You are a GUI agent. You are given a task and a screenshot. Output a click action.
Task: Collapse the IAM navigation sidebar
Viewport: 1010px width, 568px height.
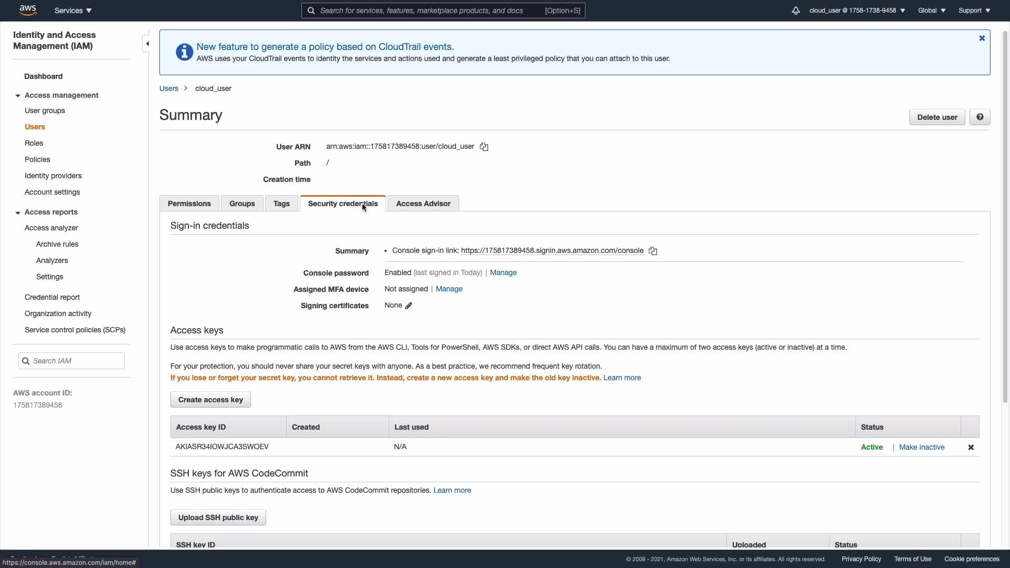147,44
